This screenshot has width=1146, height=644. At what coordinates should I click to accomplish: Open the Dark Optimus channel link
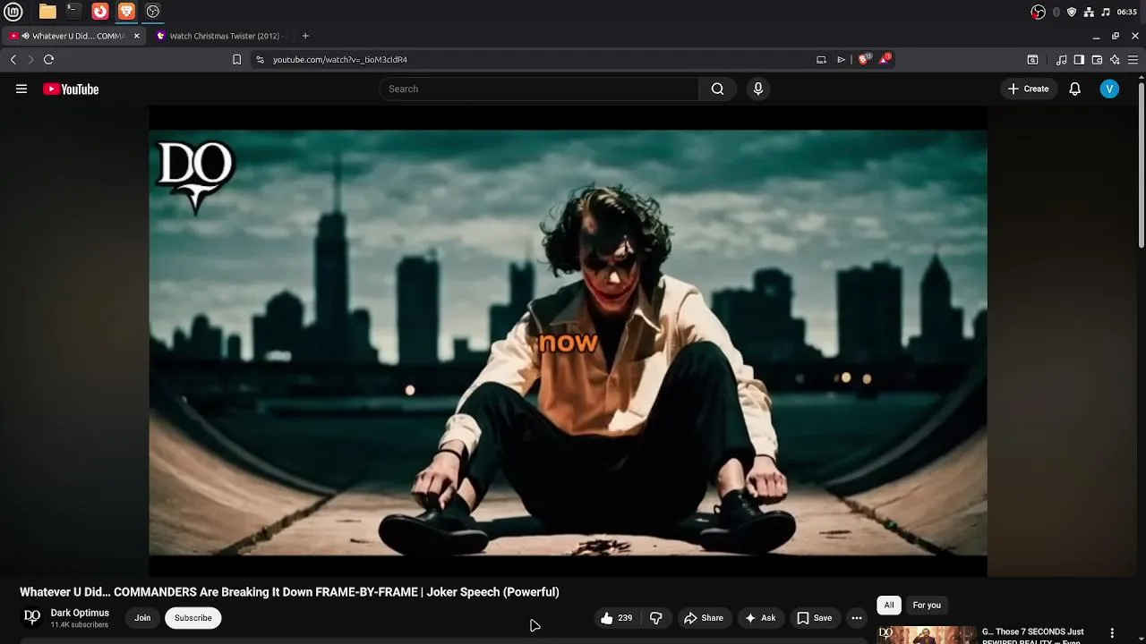(80, 613)
